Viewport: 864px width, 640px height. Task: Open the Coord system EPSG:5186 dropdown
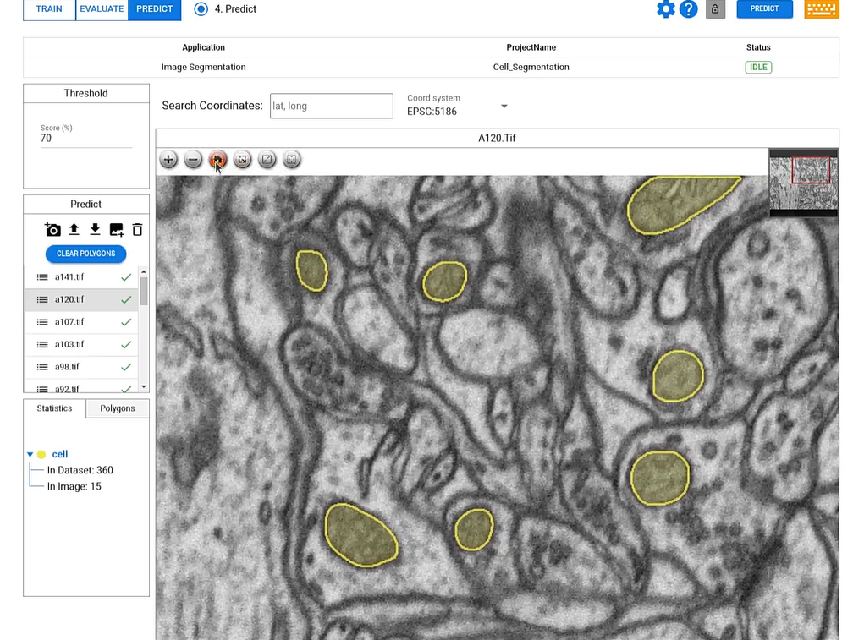point(504,107)
